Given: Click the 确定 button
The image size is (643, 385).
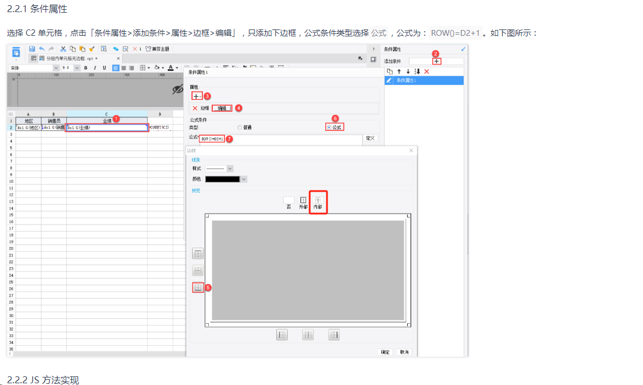Looking at the screenshot, I should pyautogui.click(x=385, y=352).
